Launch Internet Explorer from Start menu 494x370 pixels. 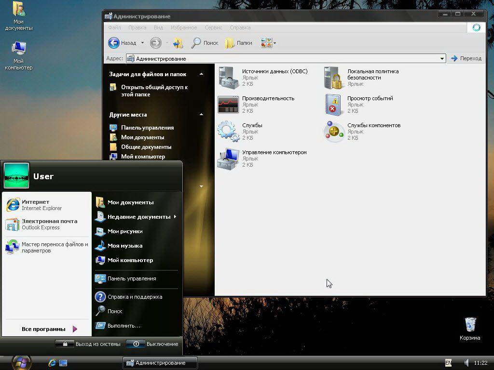(47, 205)
